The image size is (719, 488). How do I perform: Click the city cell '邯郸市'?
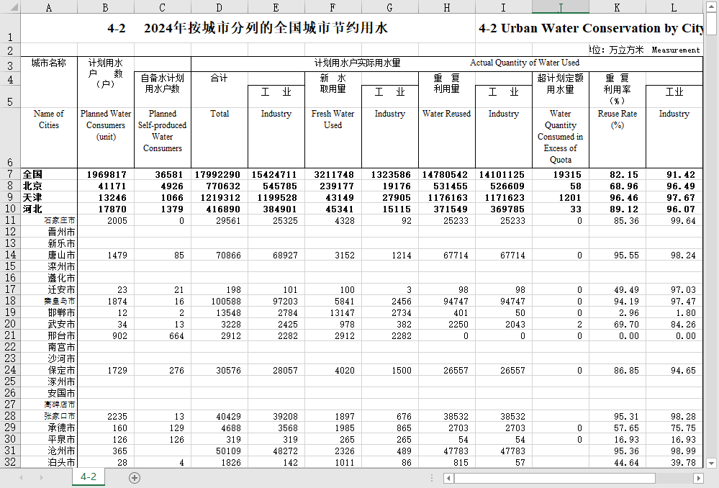pyautogui.click(x=49, y=312)
